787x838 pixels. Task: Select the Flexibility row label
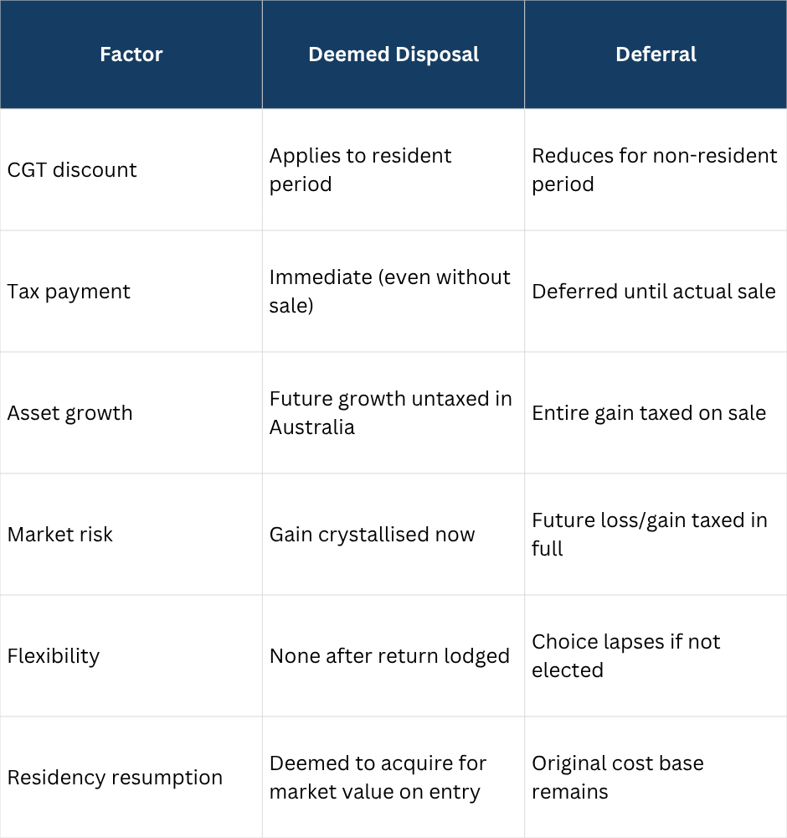(54, 656)
